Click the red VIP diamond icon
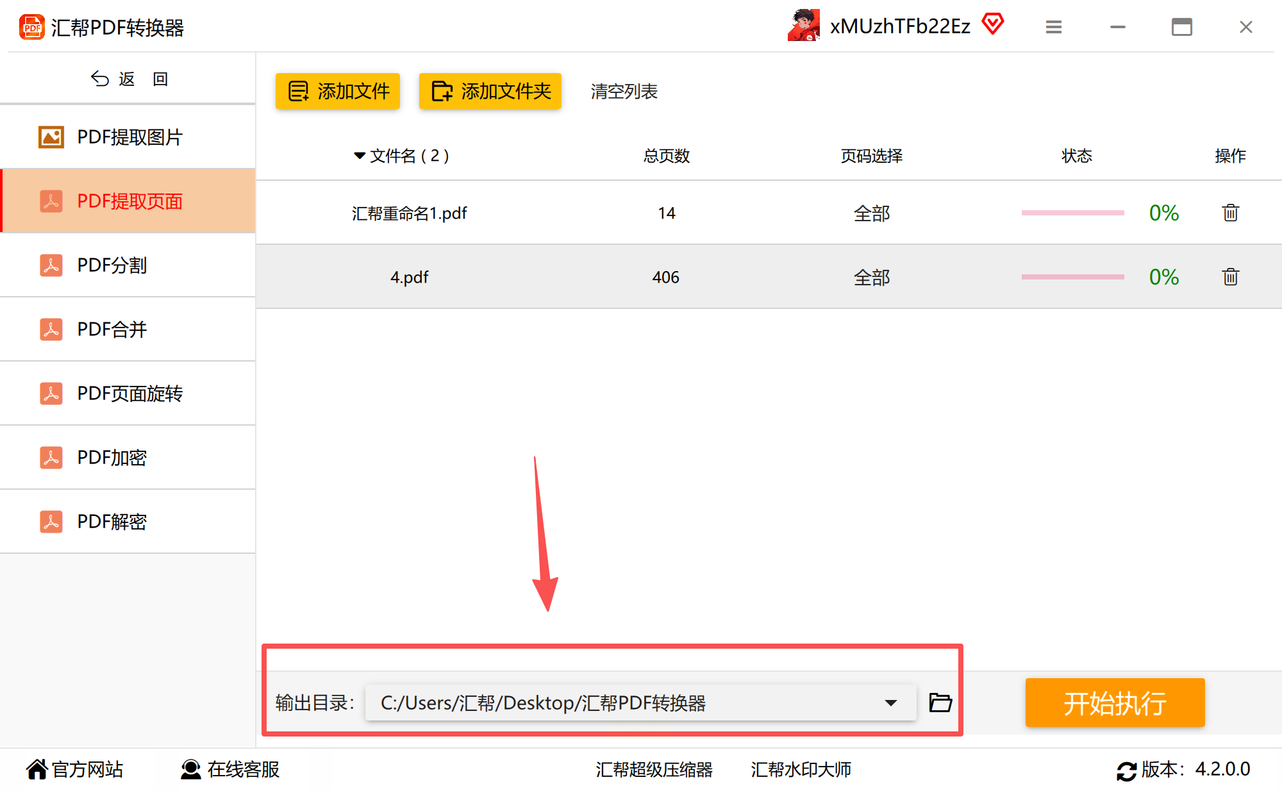The width and height of the screenshot is (1282, 791). tap(993, 24)
